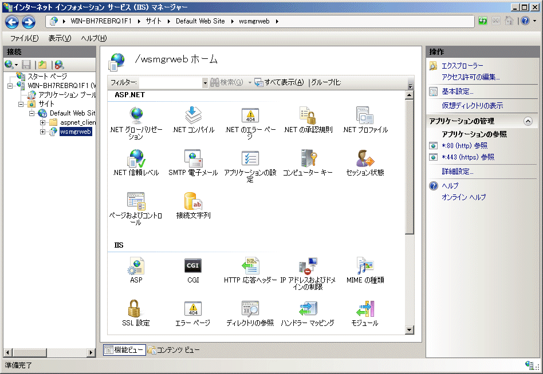Open the .NET グローバリゼーション feature icon

click(x=136, y=116)
